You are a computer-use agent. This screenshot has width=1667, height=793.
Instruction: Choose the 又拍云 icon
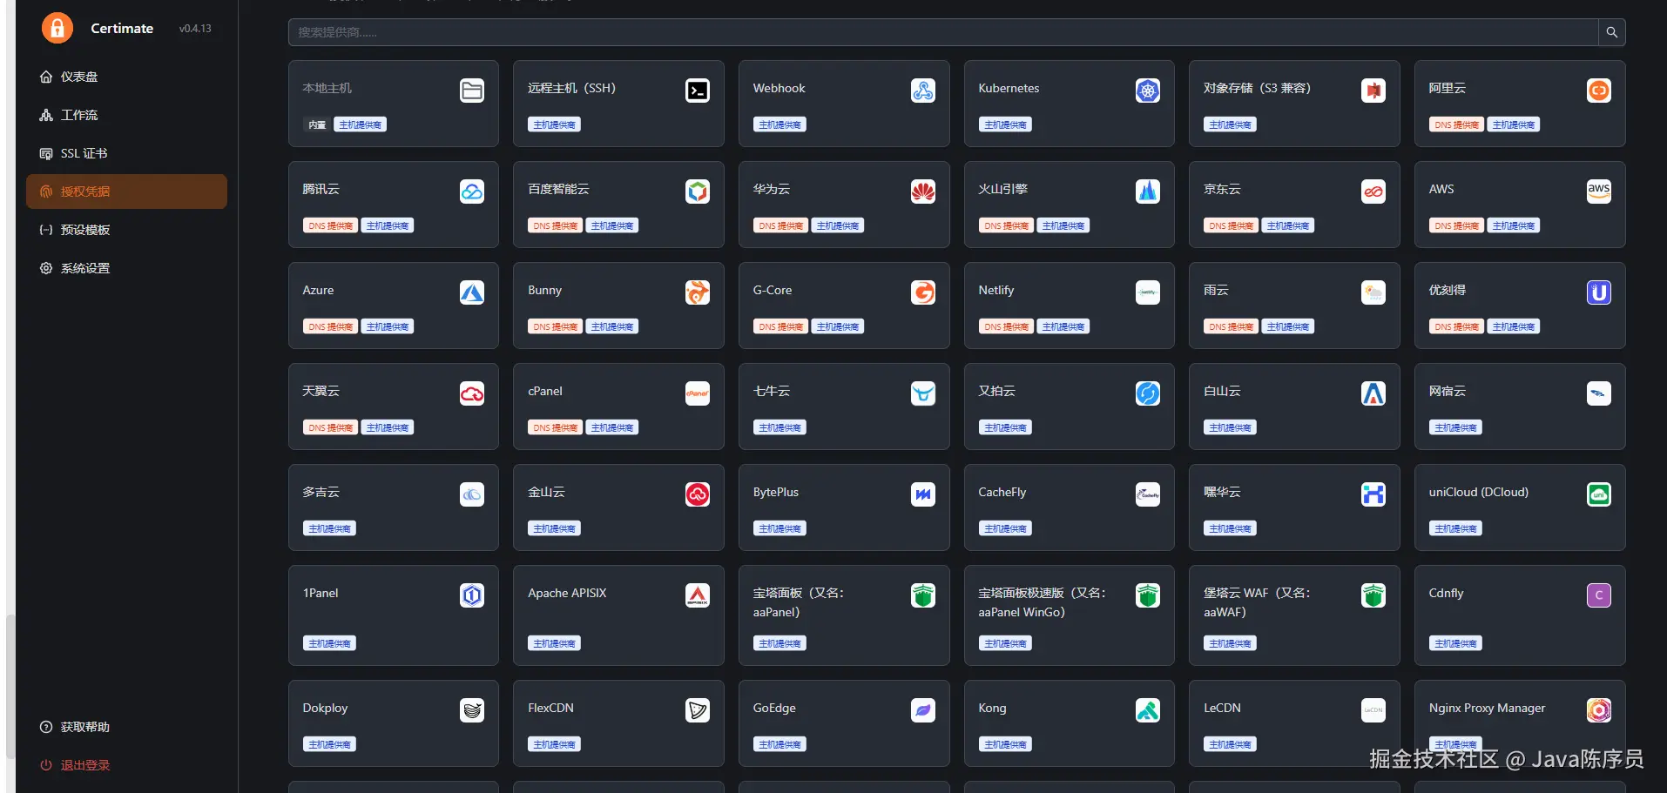pyautogui.click(x=1148, y=393)
